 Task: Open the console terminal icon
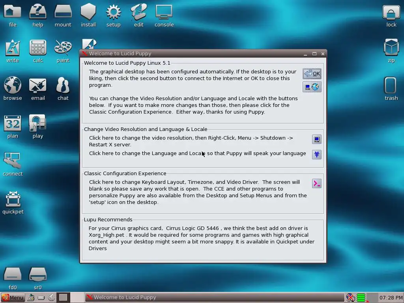pyautogui.click(x=164, y=15)
